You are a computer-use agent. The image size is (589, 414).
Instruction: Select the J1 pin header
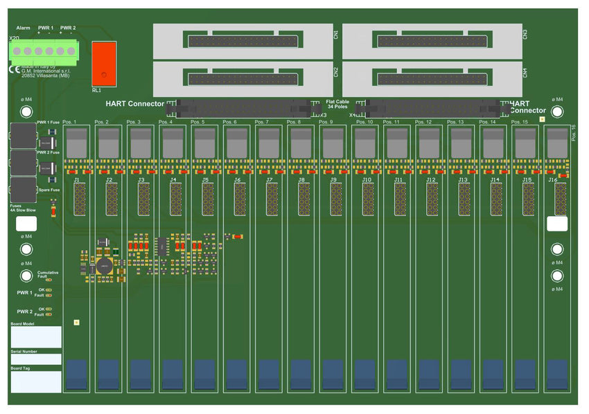point(80,199)
